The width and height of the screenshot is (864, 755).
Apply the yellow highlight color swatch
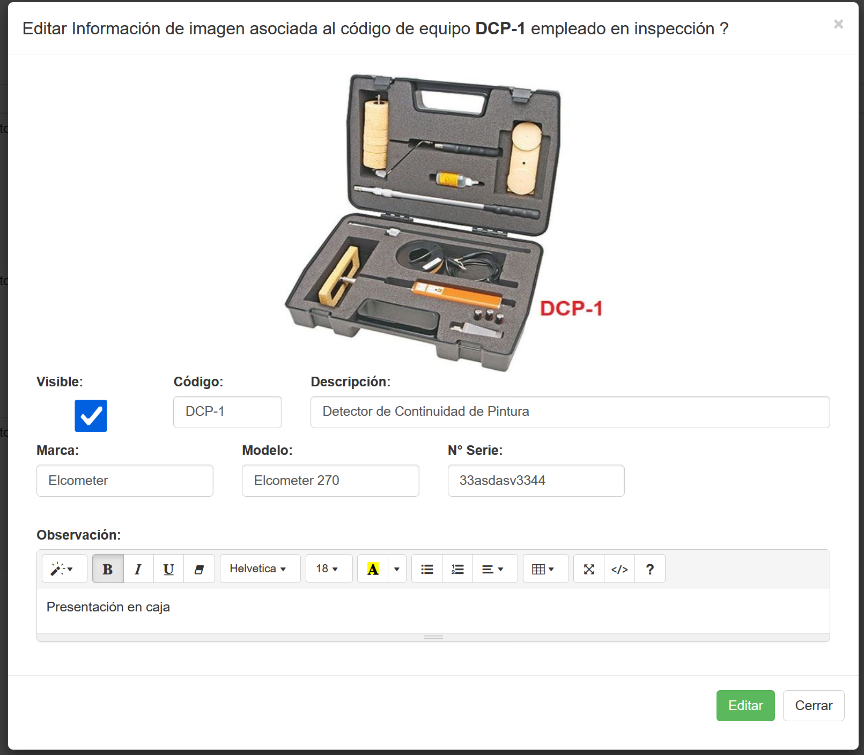pos(373,569)
